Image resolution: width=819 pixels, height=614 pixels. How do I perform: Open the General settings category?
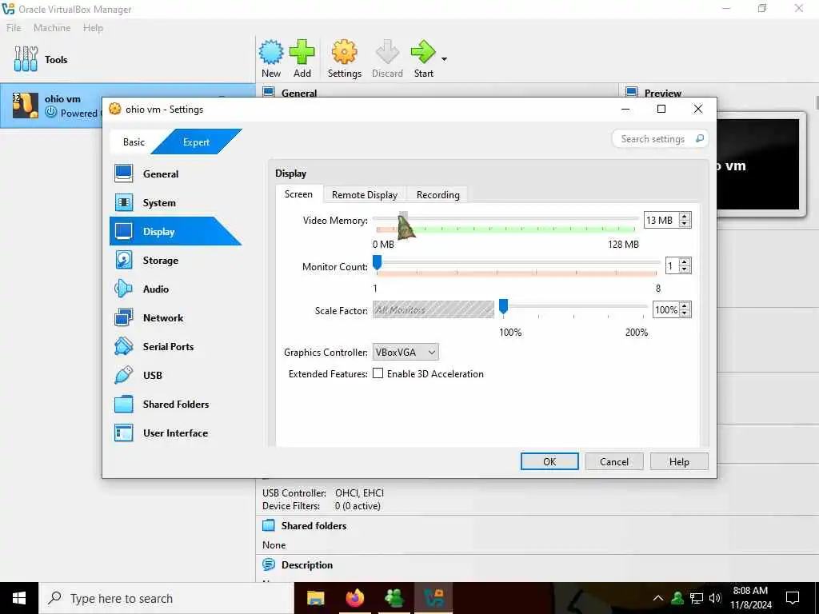pos(162,173)
